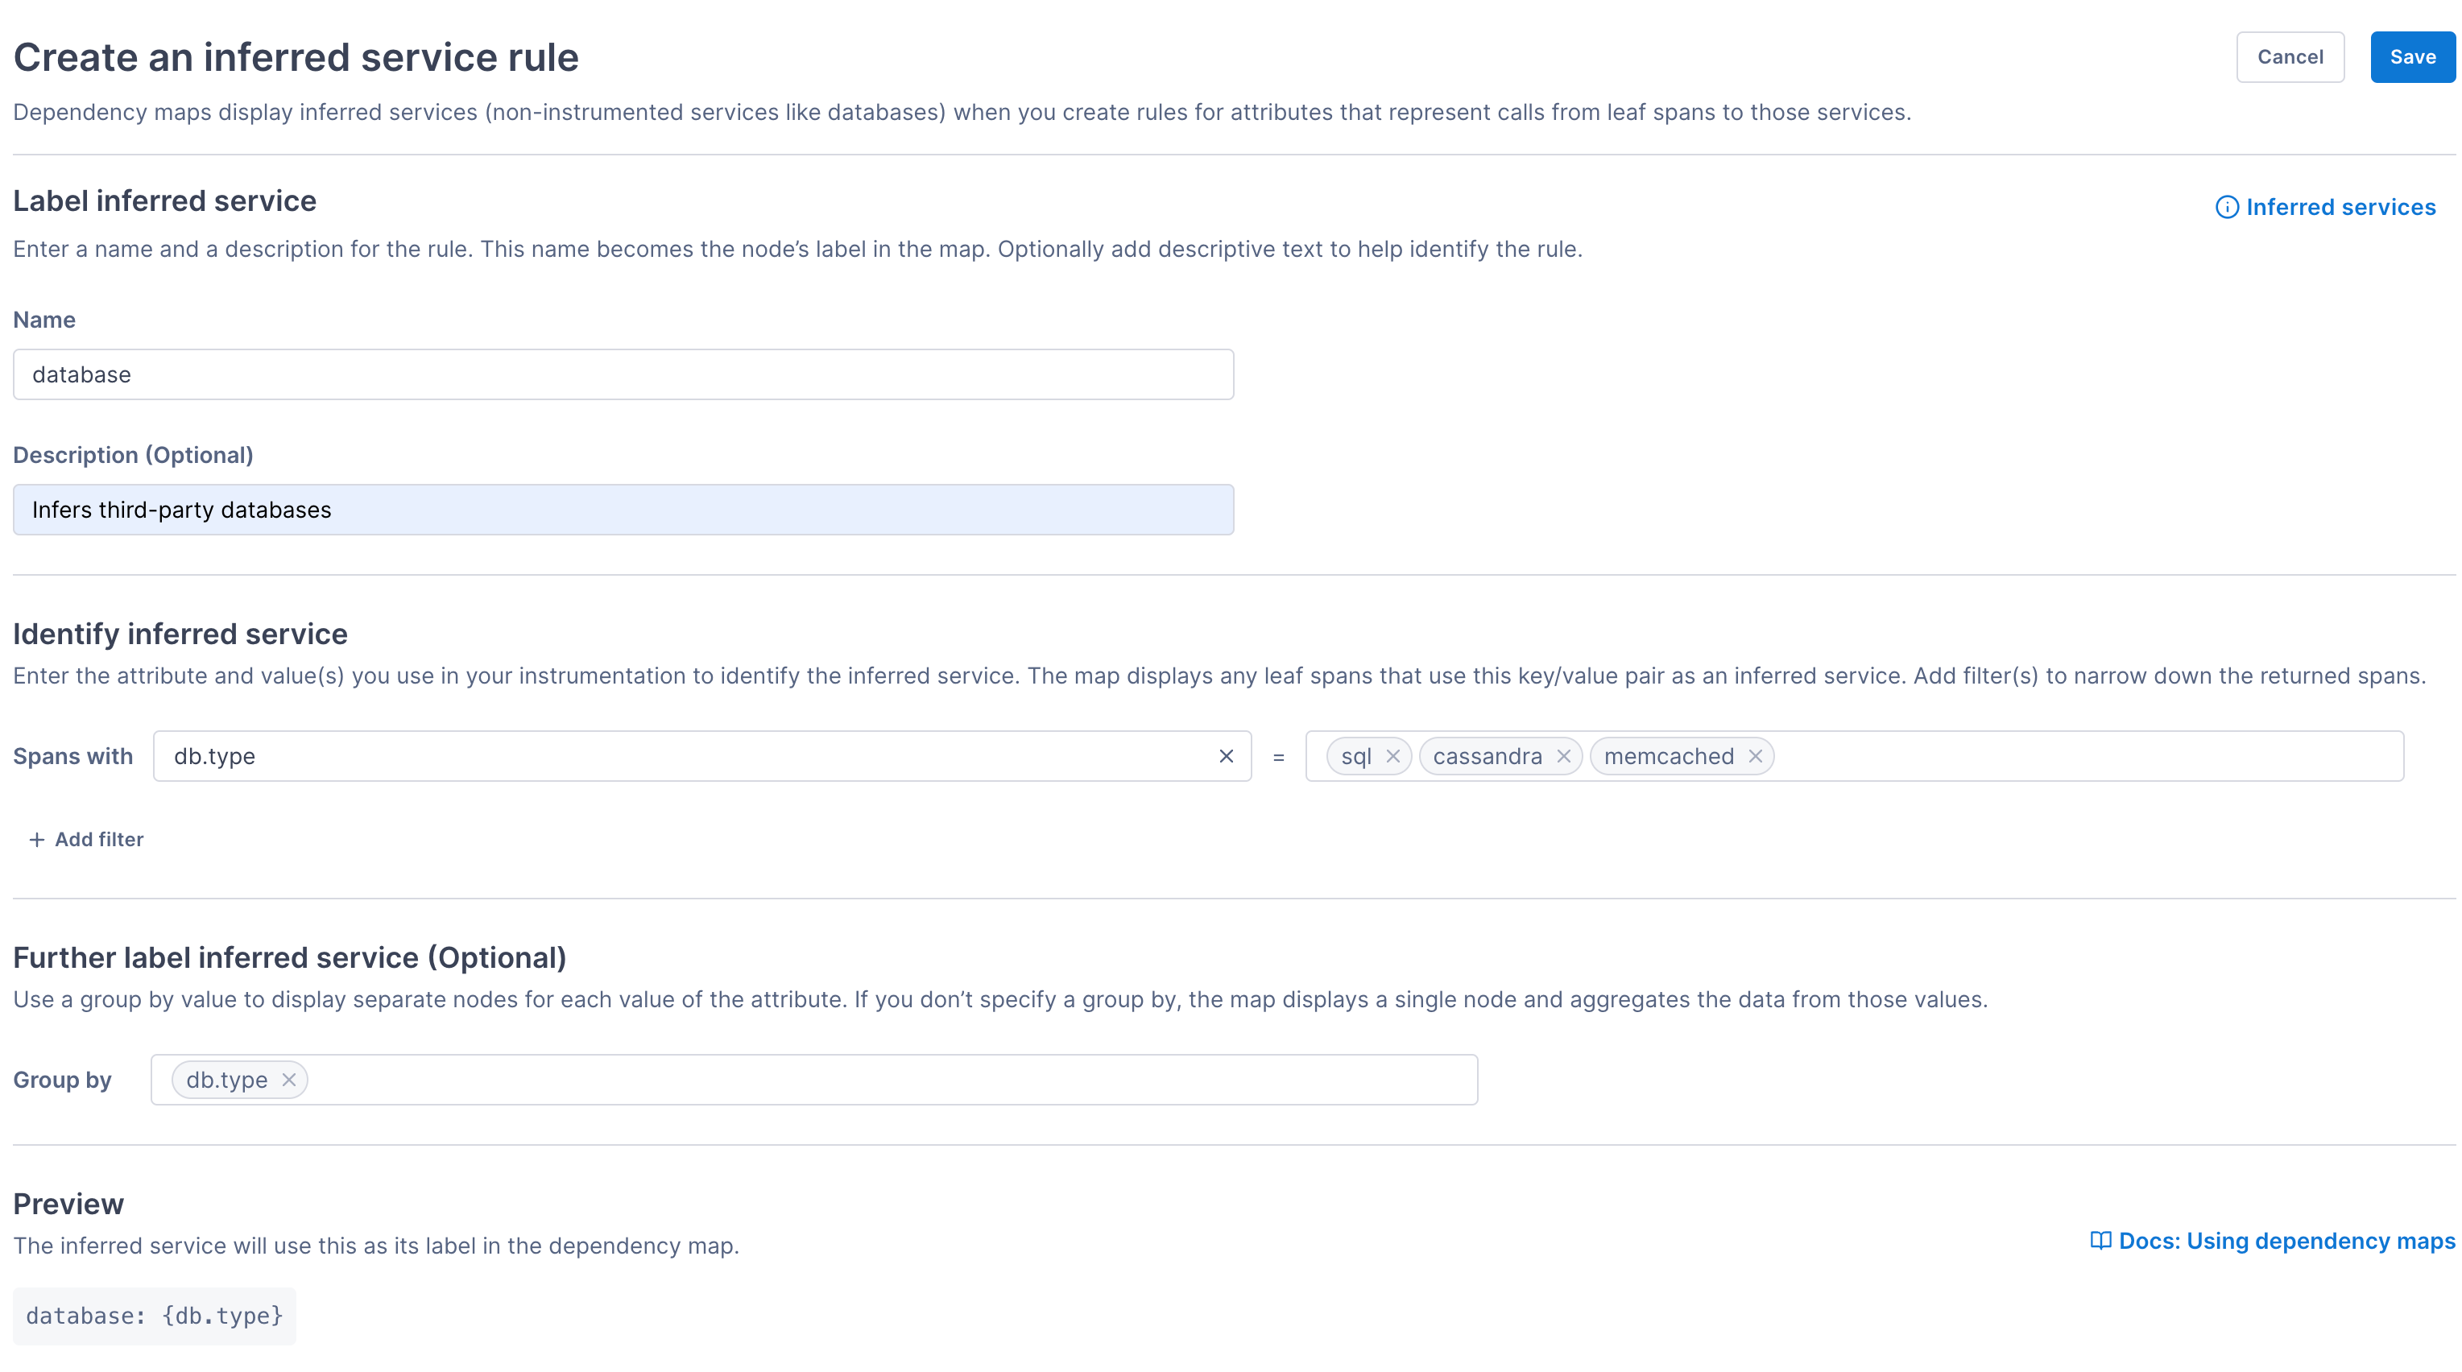The width and height of the screenshot is (2462, 1372).
Task: Open the Inferred services help link
Action: (x=2340, y=207)
